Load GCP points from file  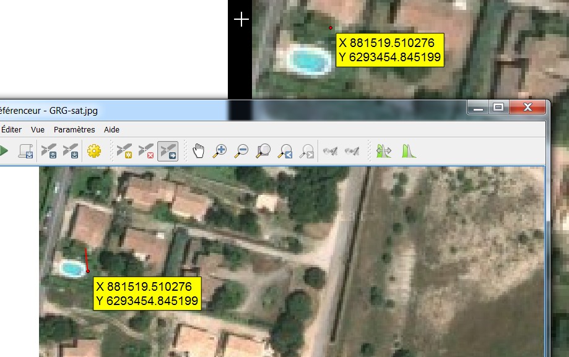pyautogui.click(x=49, y=151)
